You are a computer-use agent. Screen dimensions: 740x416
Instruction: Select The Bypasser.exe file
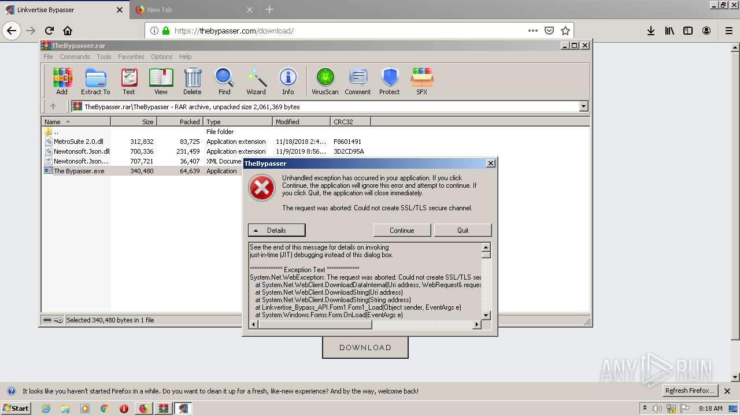pyautogui.click(x=79, y=171)
